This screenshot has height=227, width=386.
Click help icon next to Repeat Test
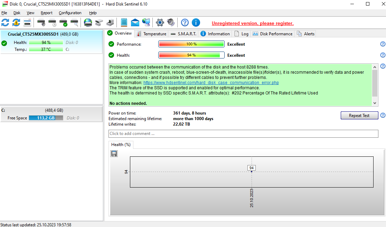coord(383,115)
